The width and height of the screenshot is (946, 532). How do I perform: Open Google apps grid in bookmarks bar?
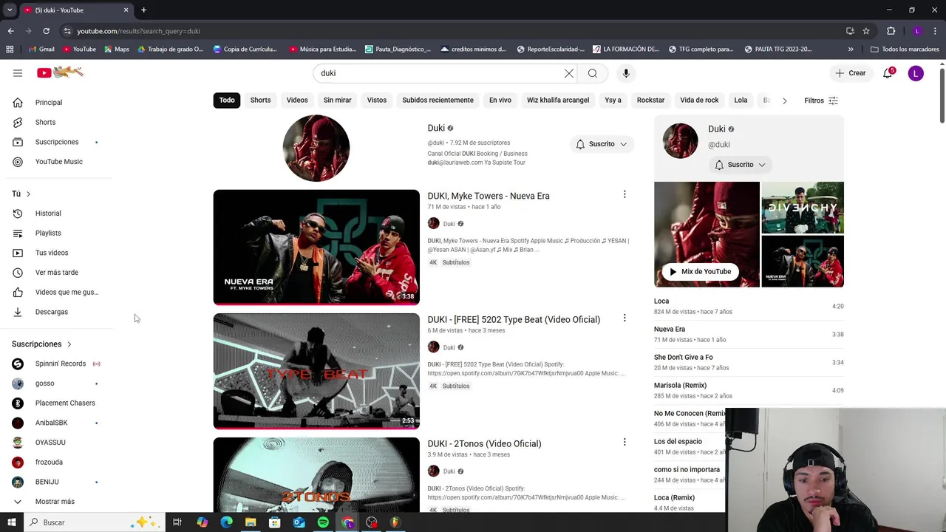(x=10, y=50)
